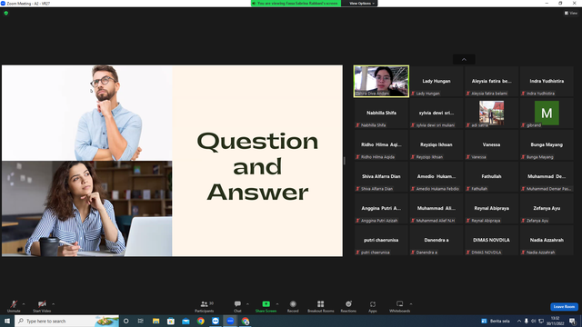Open the Chat panel
The width and height of the screenshot is (582, 327).
click(x=237, y=306)
